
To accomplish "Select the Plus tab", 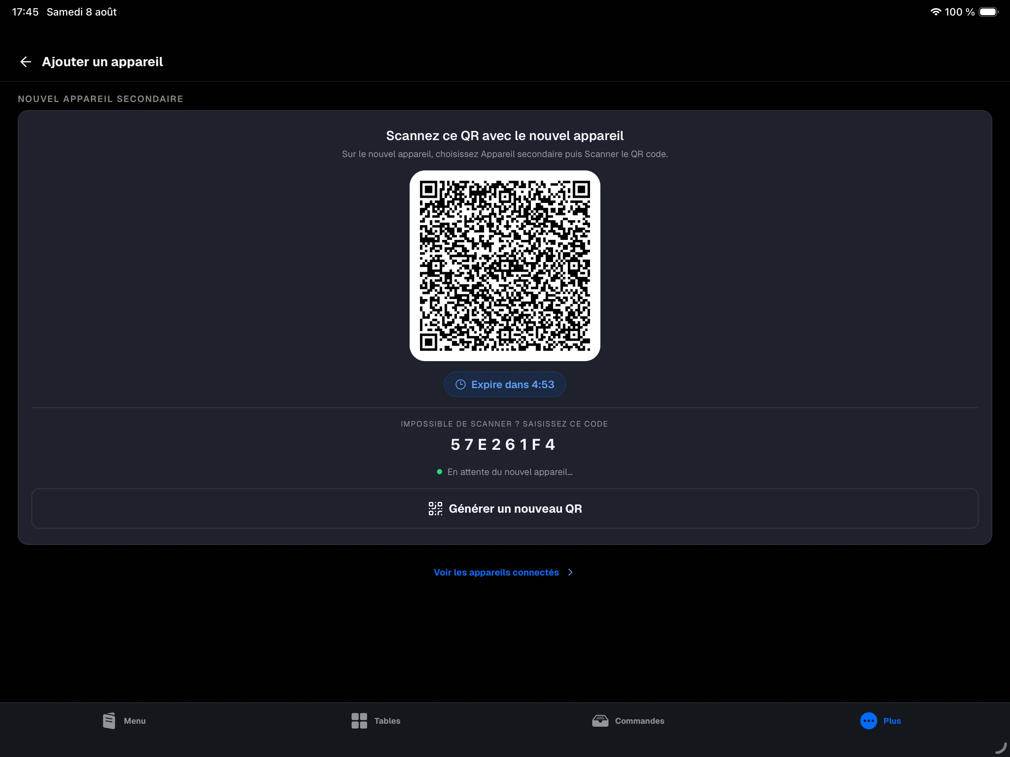I will (x=880, y=721).
